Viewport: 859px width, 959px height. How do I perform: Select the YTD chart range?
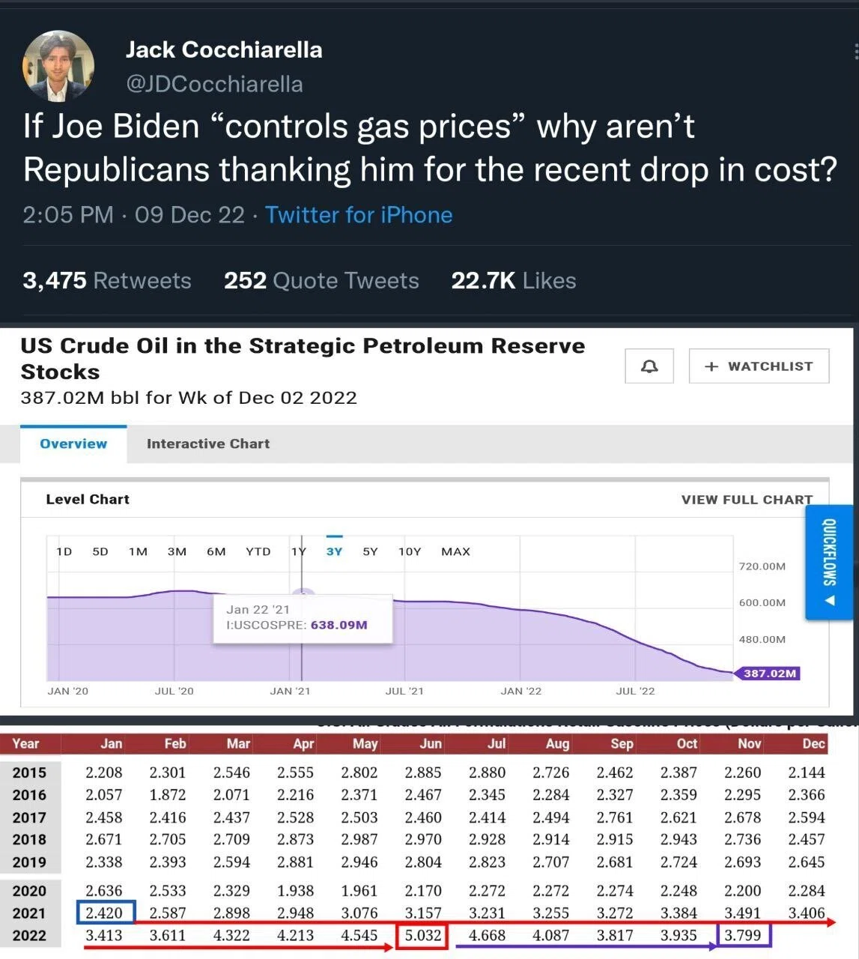click(258, 551)
